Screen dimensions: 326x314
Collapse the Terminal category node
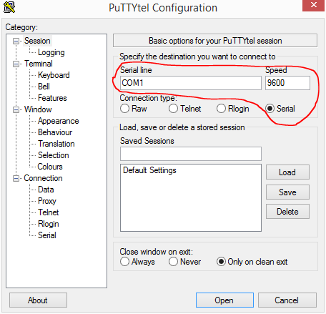pyautogui.click(x=16, y=64)
